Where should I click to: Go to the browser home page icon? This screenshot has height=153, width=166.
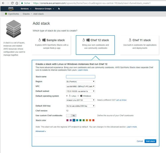[x=17, y=3]
